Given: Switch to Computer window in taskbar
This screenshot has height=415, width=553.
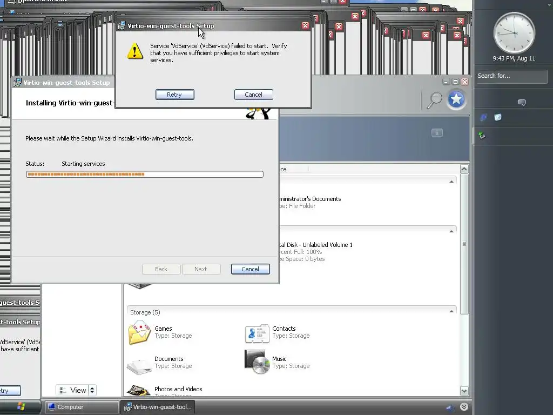Looking at the screenshot, I should point(81,407).
